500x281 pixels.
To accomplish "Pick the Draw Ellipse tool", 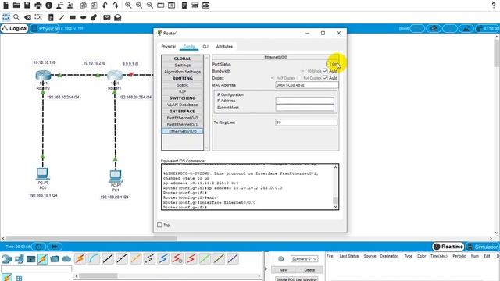I will point(84,17).
